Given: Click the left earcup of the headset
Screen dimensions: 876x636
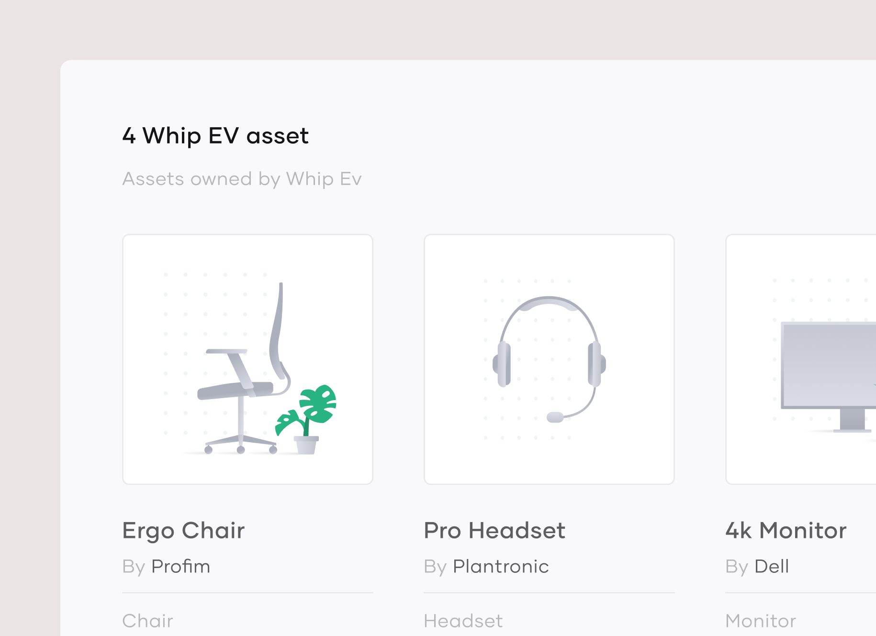Looking at the screenshot, I should [x=503, y=364].
